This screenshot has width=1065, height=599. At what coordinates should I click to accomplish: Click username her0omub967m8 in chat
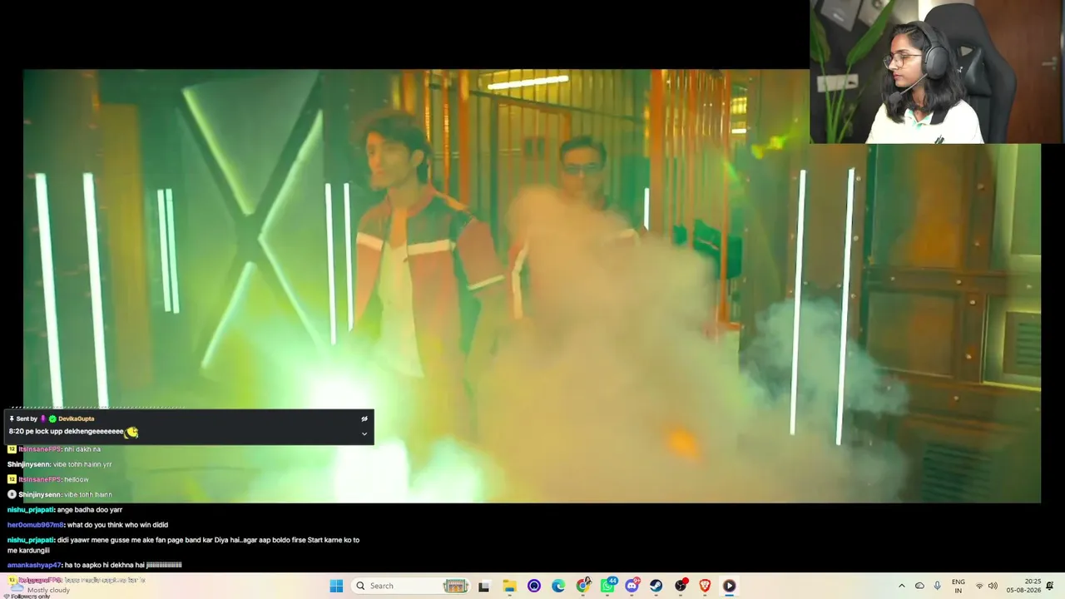(x=36, y=525)
